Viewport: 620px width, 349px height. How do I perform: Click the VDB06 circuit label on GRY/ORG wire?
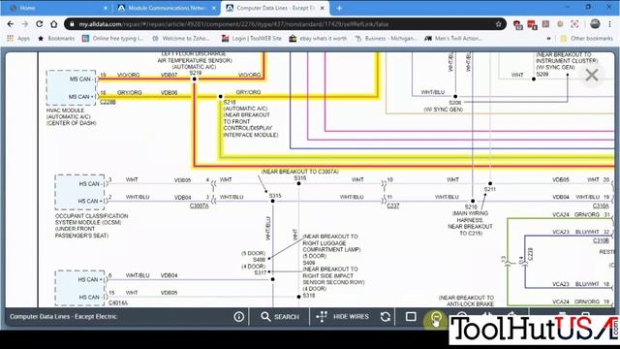[169, 92]
